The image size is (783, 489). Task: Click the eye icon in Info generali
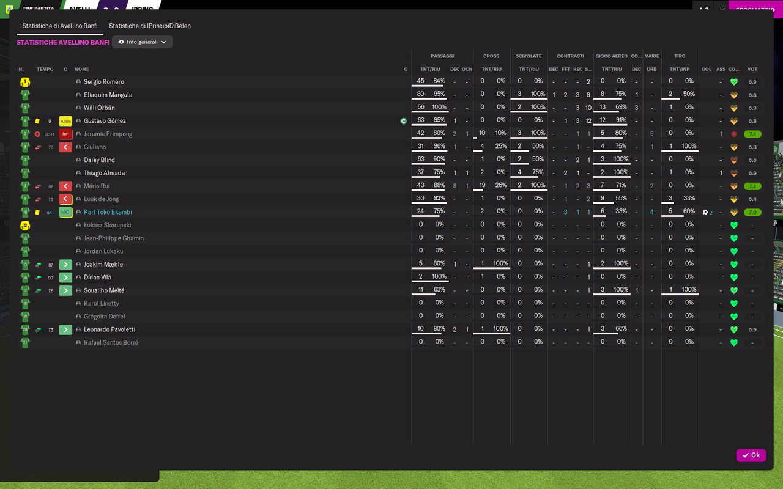pos(121,42)
